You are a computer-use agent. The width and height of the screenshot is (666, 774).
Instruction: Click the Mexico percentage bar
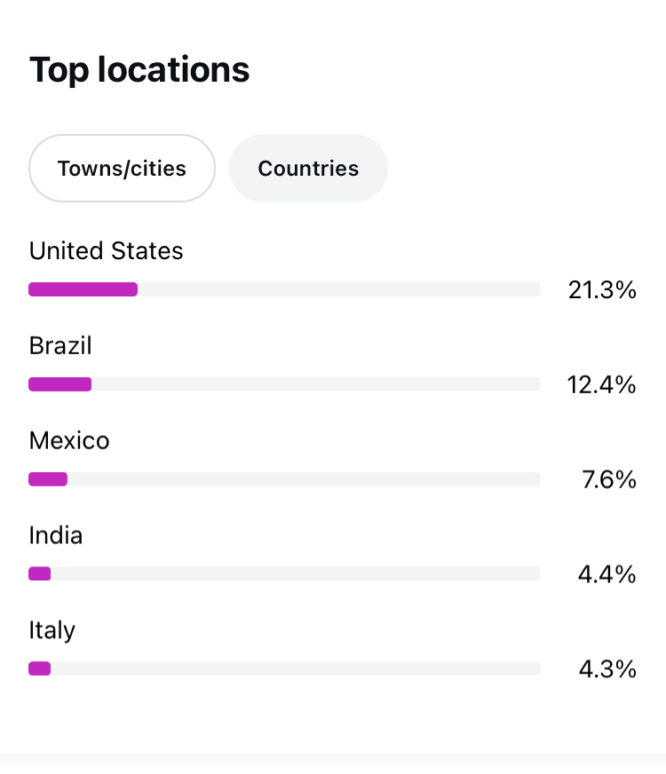click(284, 479)
